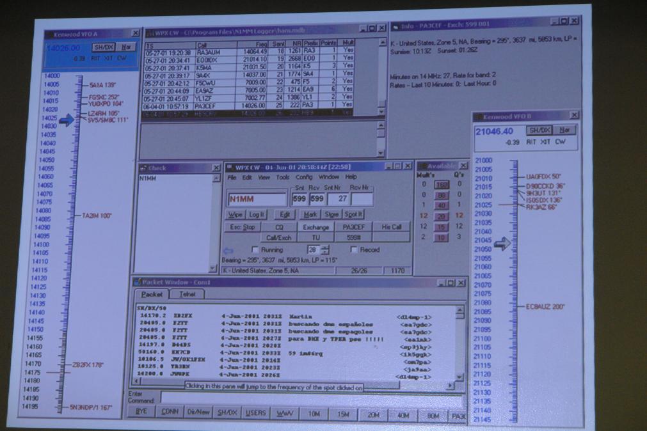Click SH/DX button in Kenwood VFO A window
This screenshot has width=647, height=431.
coord(104,47)
